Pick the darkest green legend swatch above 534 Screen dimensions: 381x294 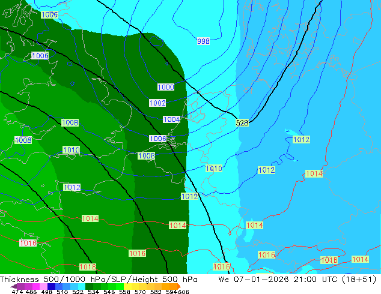click(x=89, y=286)
